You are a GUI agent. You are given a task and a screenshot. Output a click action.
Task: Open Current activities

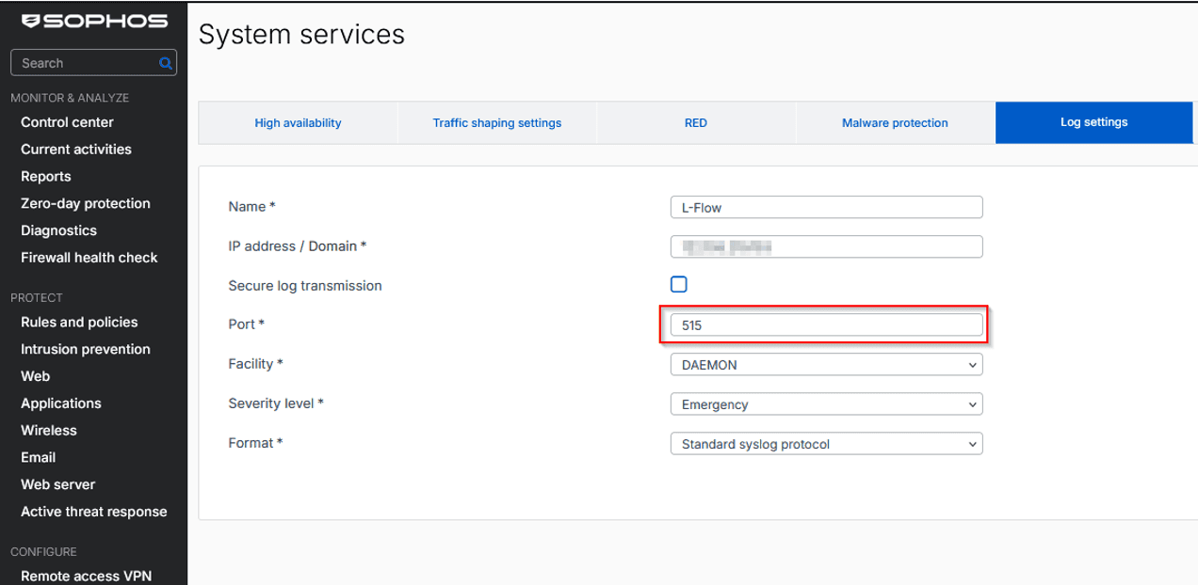(76, 150)
